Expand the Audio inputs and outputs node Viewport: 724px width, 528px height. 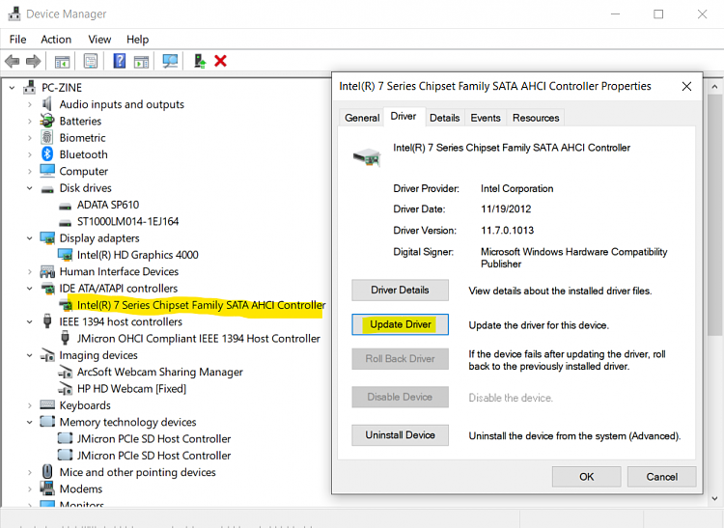(30, 104)
